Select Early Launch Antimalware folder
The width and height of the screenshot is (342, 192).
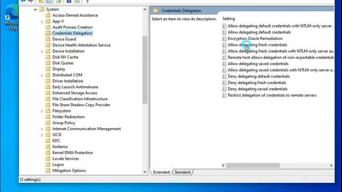pyautogui.click(x=75, y=87)
